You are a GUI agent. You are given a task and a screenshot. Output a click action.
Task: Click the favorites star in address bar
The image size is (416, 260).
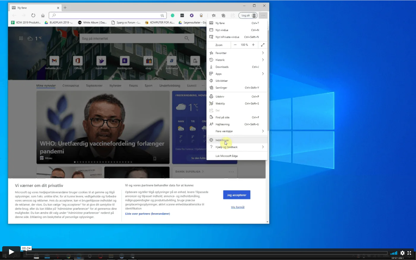point(162,15)
